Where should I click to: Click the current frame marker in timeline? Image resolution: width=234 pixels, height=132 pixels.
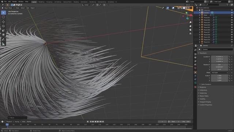(x=7, y=125)
